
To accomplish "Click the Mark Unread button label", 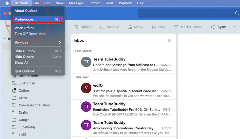I will tap(191, 27).
